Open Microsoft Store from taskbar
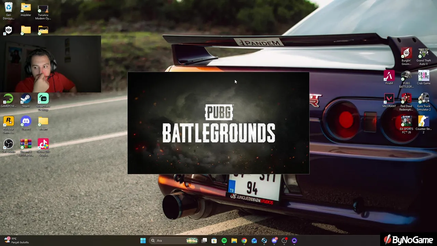Screen dimensions: 437x246 click(214, 241)
